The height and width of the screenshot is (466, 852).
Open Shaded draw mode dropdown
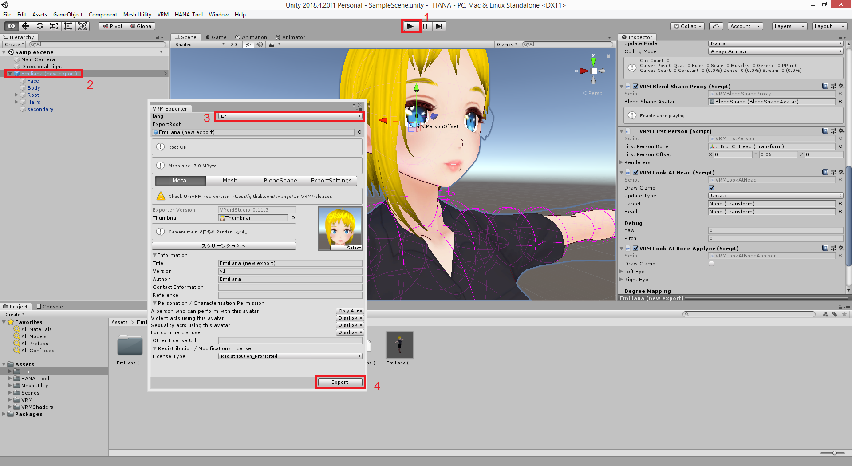coord(199,44)
